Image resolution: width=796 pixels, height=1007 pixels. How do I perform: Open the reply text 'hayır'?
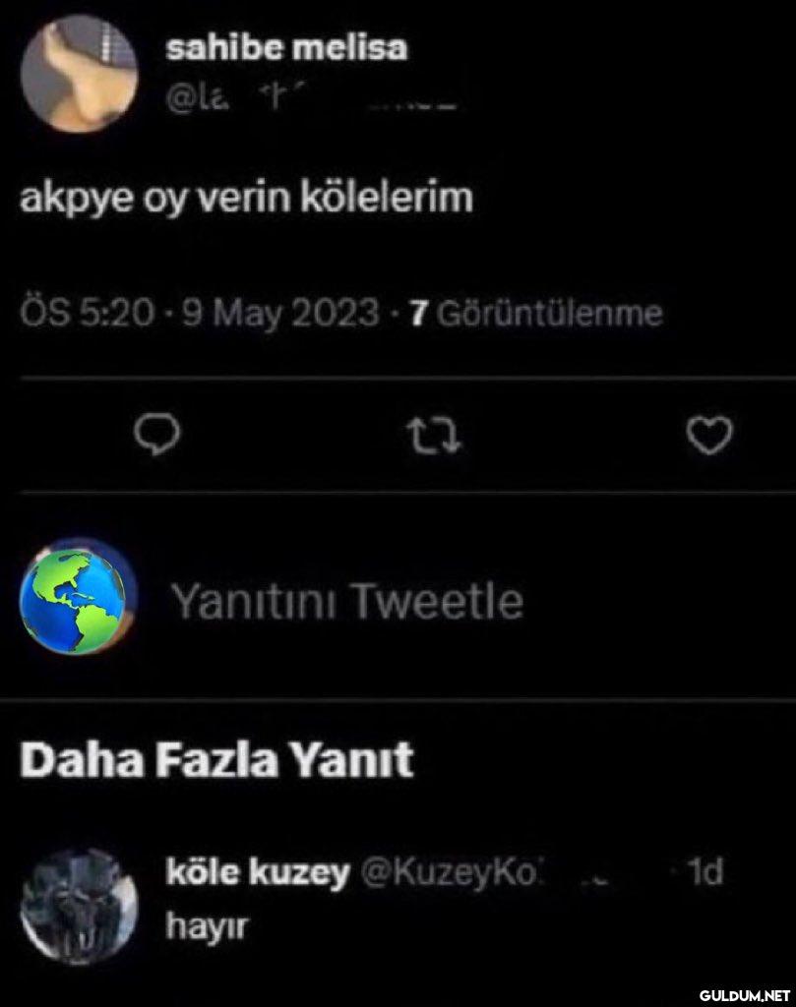point(207,926)
